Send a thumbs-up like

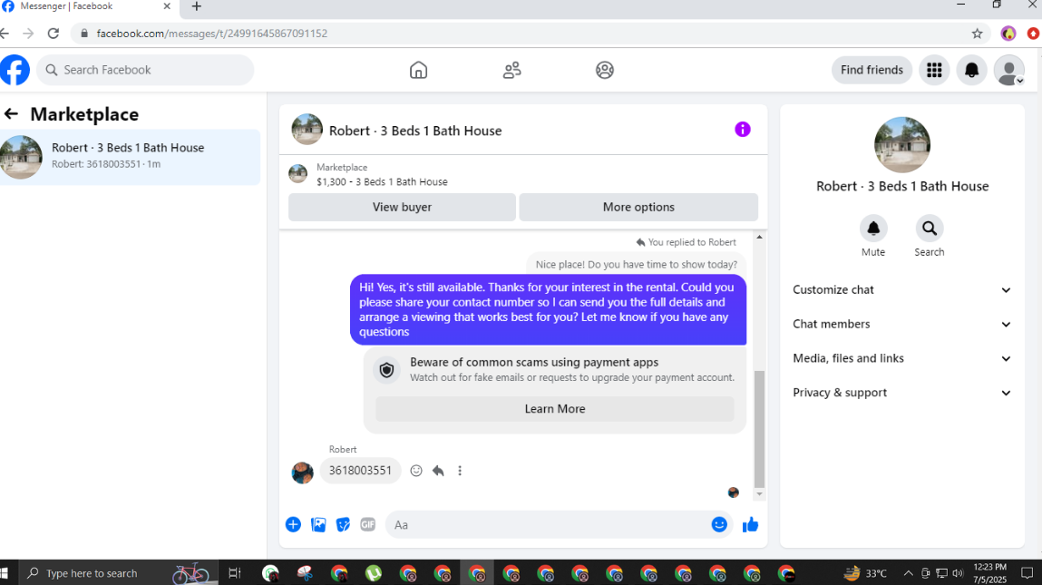point(750,525)
